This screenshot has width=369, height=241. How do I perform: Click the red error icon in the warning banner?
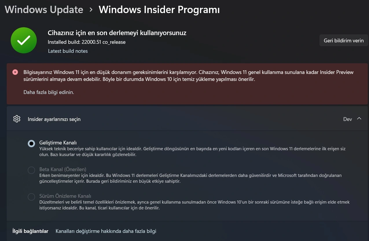pos(15,72)
